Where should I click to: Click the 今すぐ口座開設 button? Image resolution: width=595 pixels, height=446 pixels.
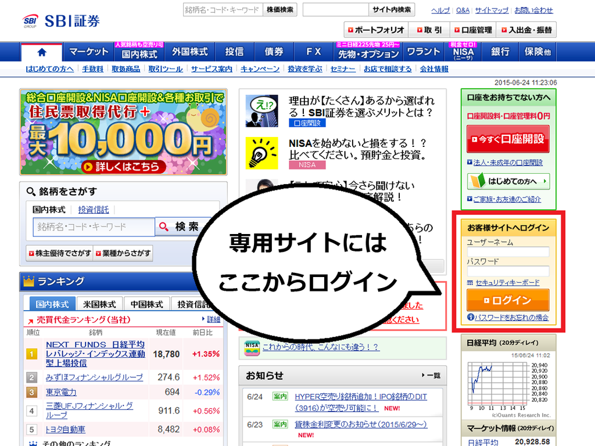[x=508, y=139]
